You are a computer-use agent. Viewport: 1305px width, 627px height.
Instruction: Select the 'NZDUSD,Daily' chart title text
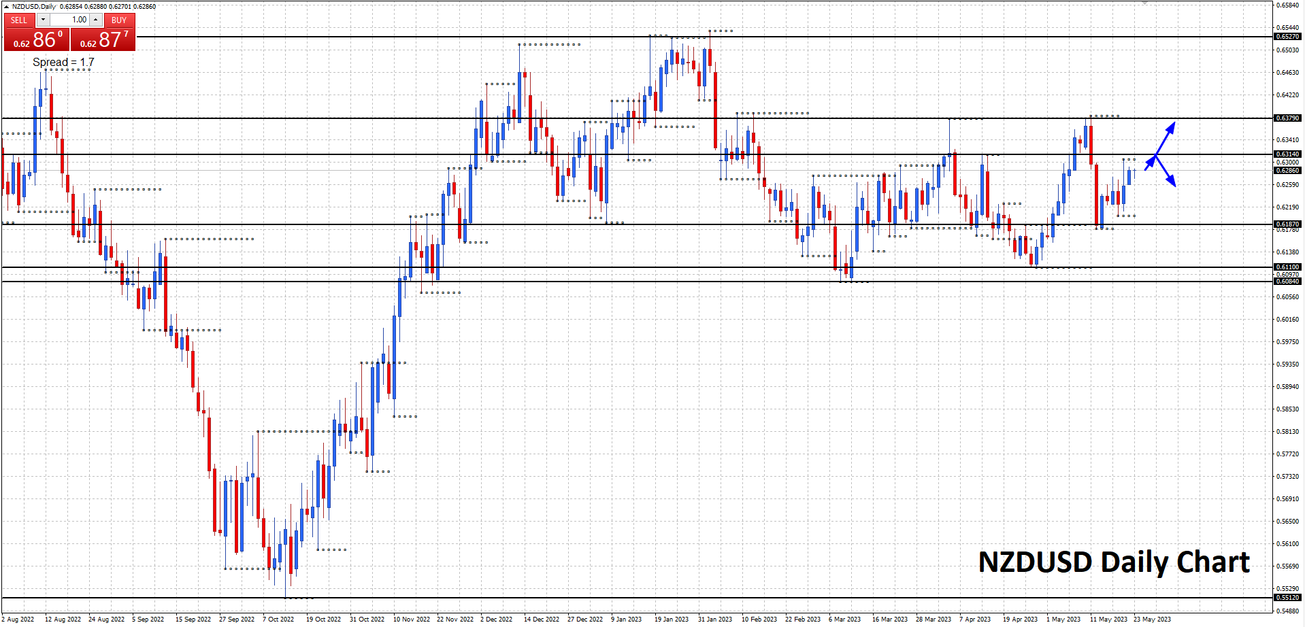(x=34, y=6)
